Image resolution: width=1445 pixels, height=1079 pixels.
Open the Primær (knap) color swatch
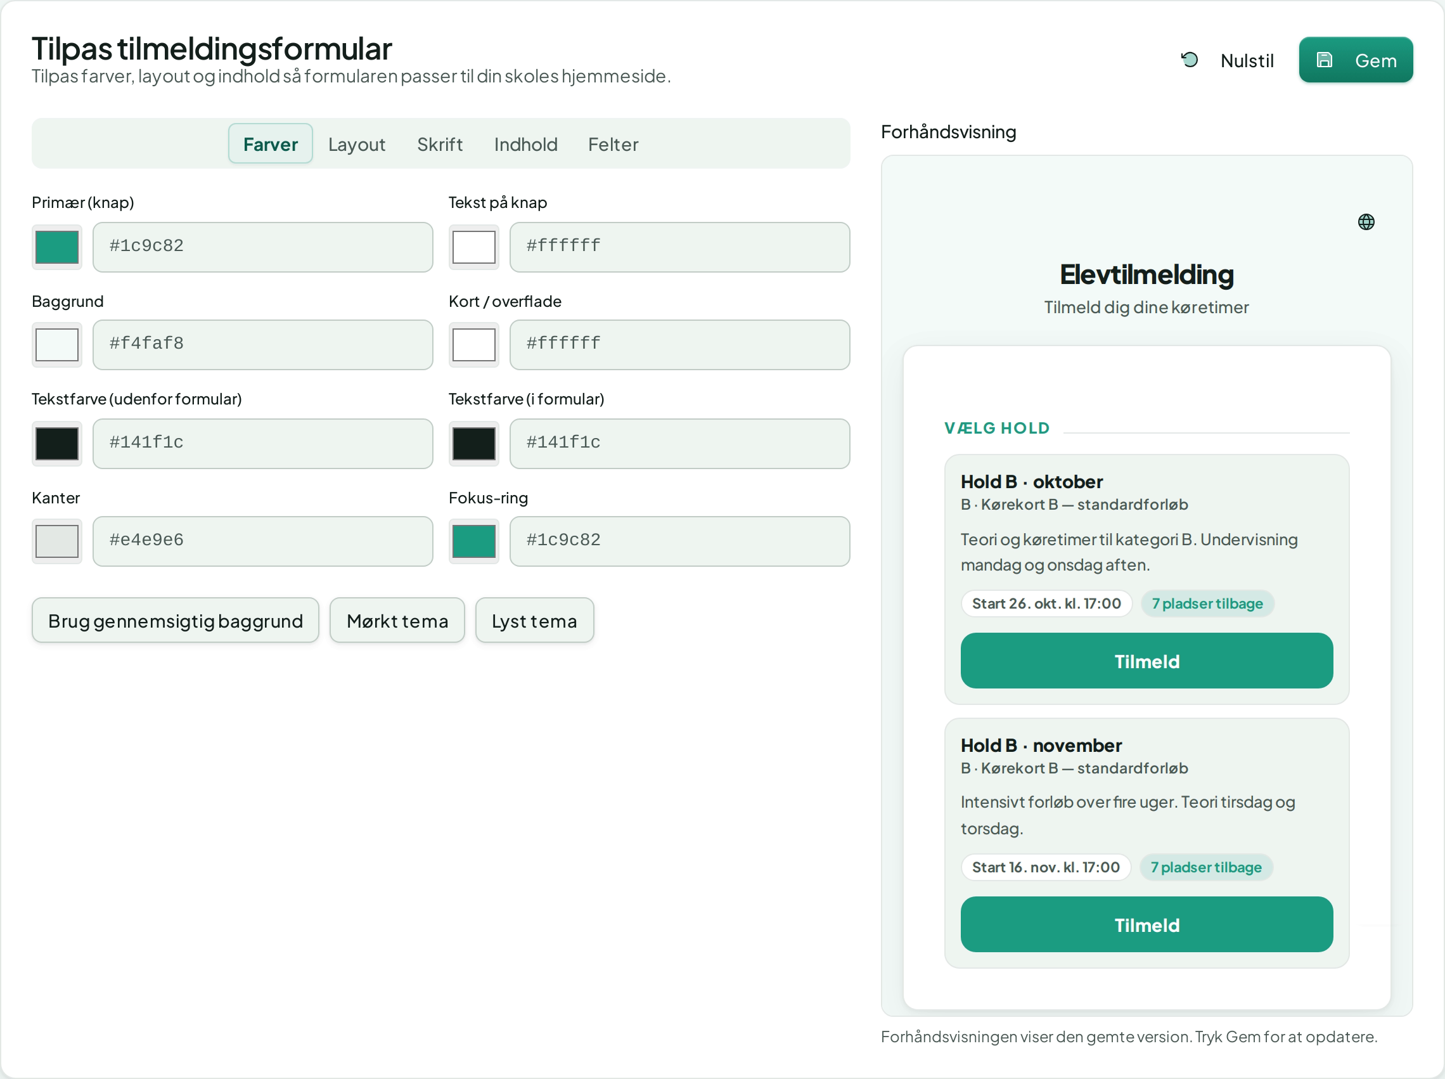[57, 247]
